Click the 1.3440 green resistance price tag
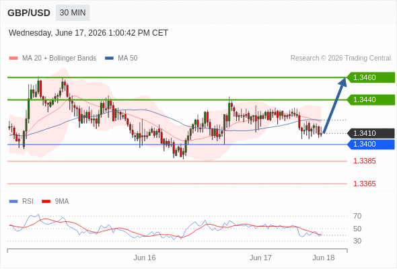The height and width of the screenshot is (269, 397). [371, 100]
